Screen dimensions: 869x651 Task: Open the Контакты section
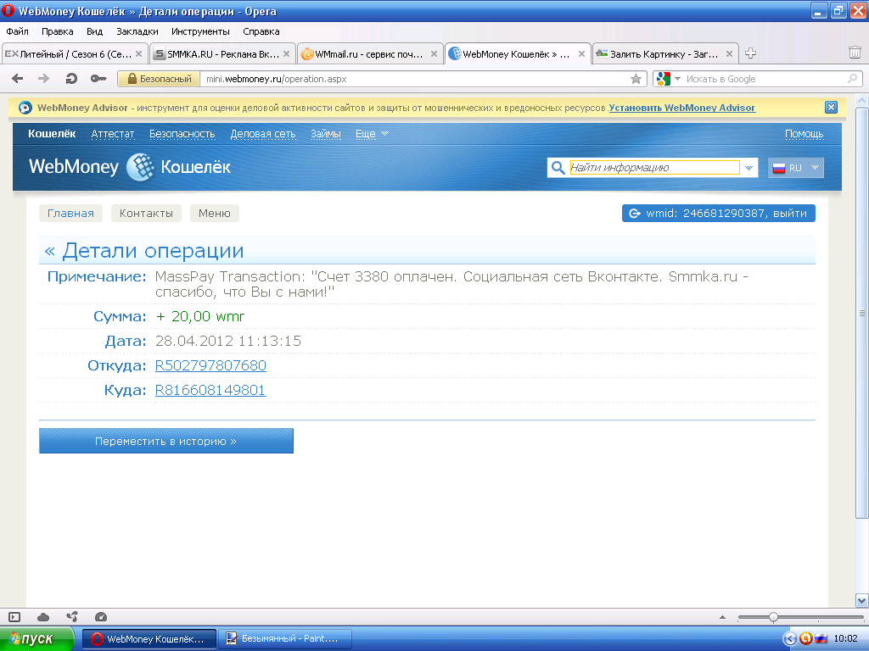tap(146, 213)
